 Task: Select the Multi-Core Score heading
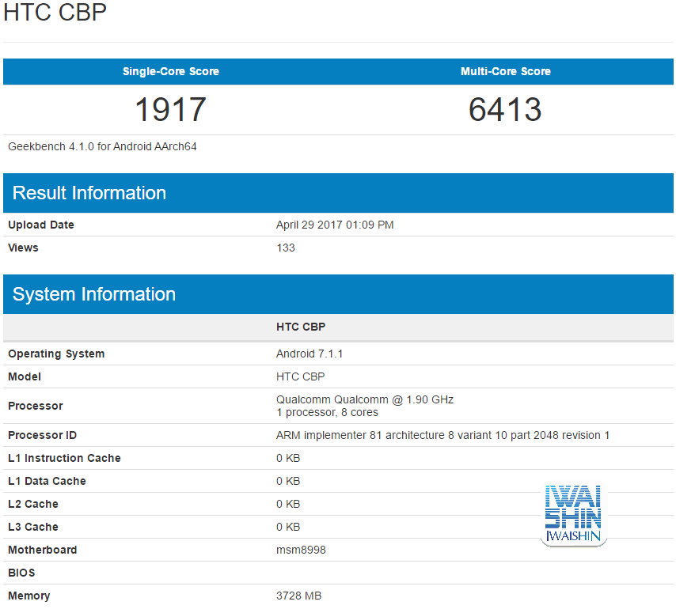pos(505,71)
